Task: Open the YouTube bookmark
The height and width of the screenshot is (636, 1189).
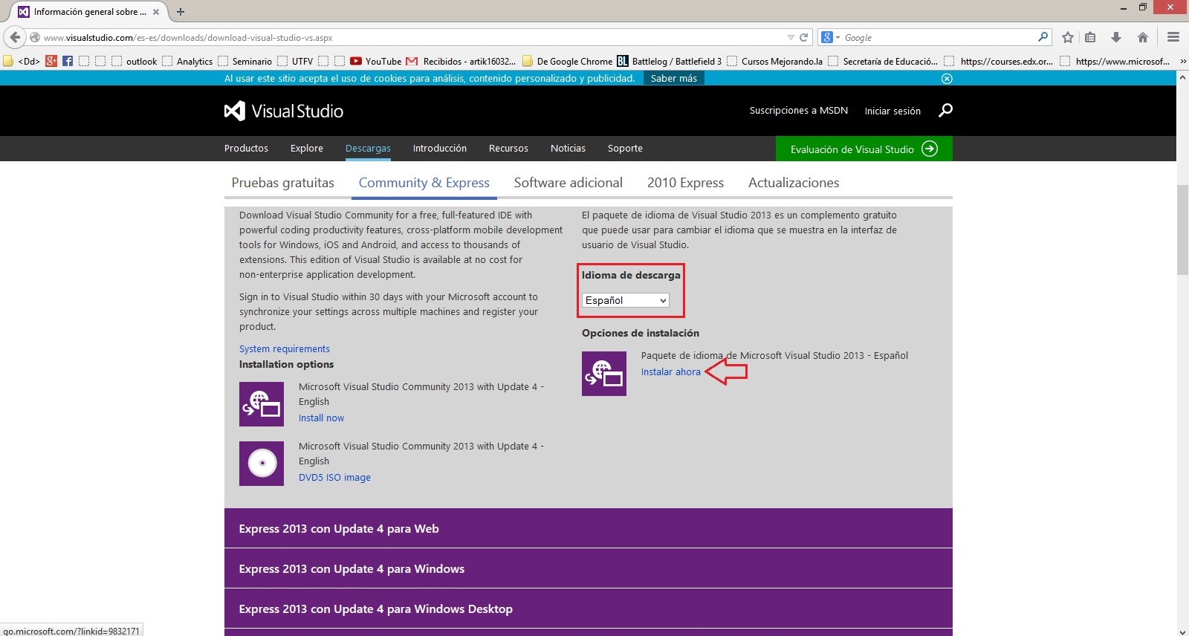Action: click(375, 61)
